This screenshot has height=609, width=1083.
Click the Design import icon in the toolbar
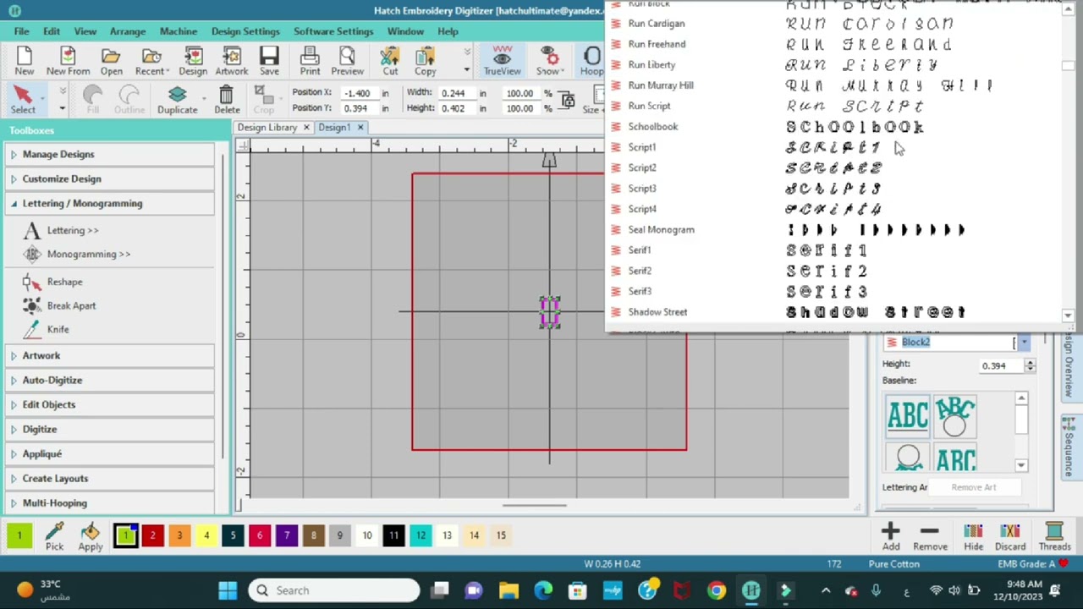coord(192,62)
